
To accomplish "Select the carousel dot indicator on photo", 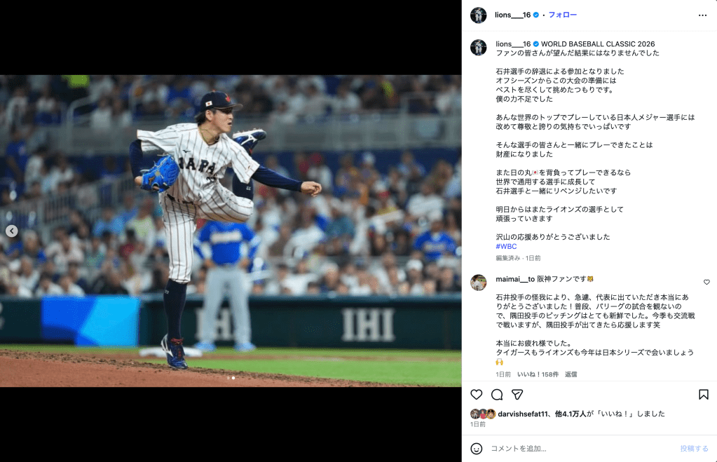I will tap(231, 378).
